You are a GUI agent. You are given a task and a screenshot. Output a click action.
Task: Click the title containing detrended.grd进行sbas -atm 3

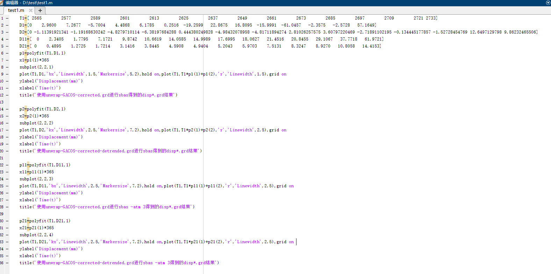(x=119, y=263)
